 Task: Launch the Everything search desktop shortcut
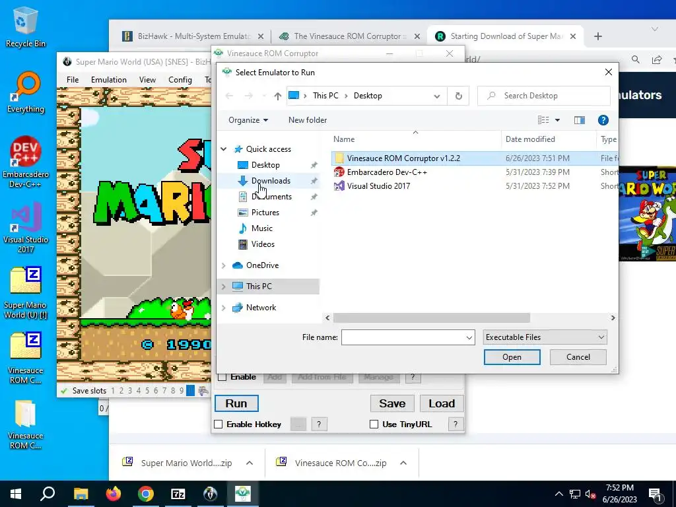tap(25, 92)
